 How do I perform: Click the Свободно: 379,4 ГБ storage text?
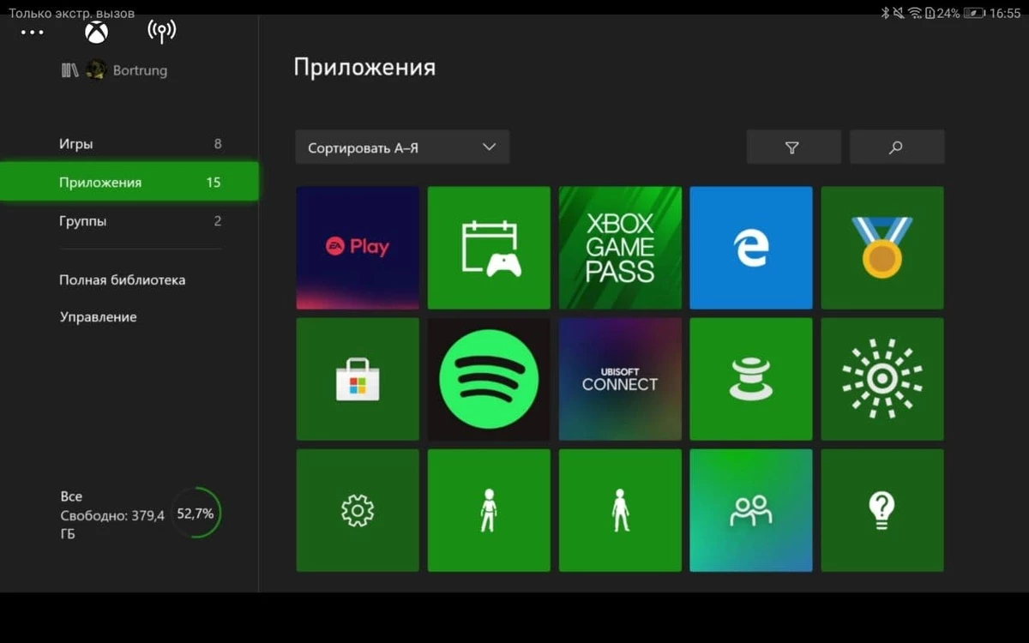click(111, 524)
